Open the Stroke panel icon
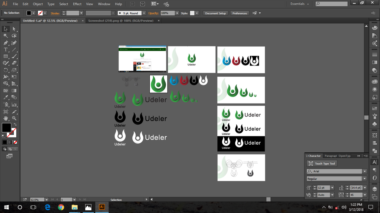380x213 pixels. click(x=374, y=55)
